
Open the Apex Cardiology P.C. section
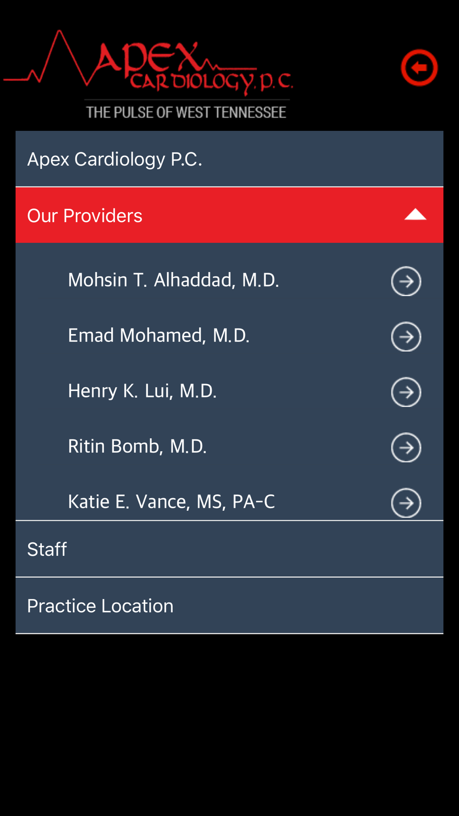[229, 159]
